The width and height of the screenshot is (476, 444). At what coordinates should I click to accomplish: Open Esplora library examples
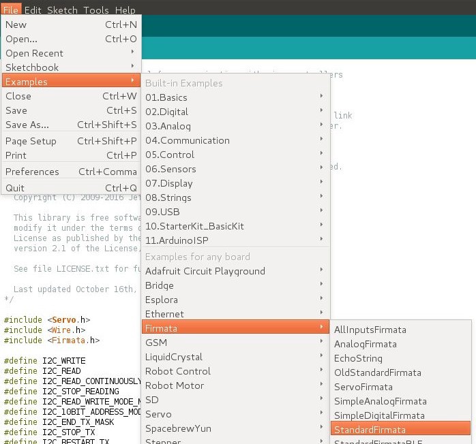click(235, 300)
